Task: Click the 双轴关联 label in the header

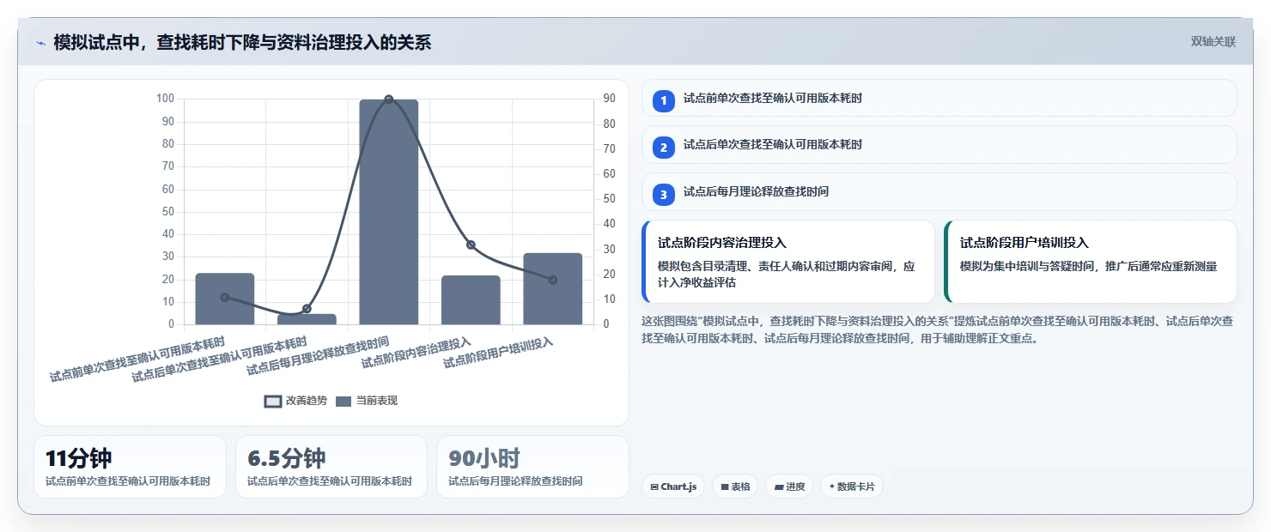Action: pyautogui.click(x=1213, y=42)
